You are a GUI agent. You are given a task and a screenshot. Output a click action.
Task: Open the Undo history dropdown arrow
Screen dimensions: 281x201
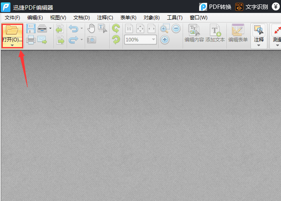tap(82, 29)
